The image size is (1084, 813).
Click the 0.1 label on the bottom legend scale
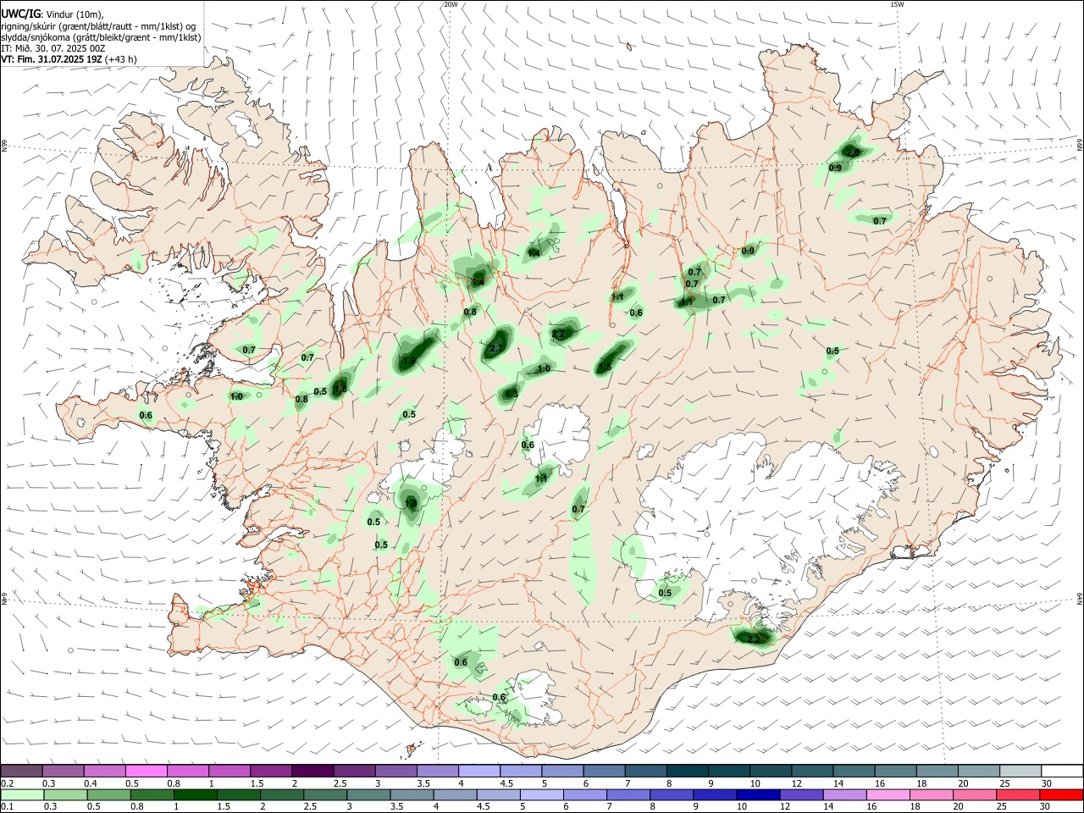tap(7, 807)
